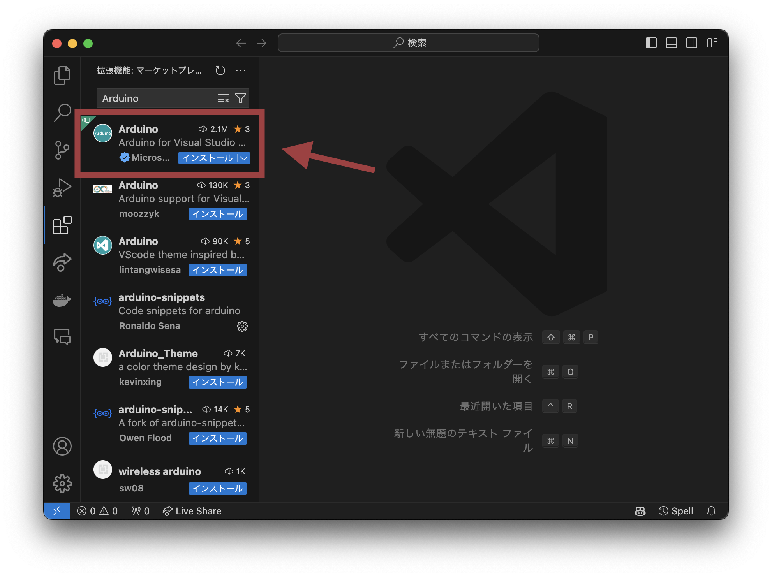Open the Remote Explorer view
The image size is (772, 577).
(62, 263)
